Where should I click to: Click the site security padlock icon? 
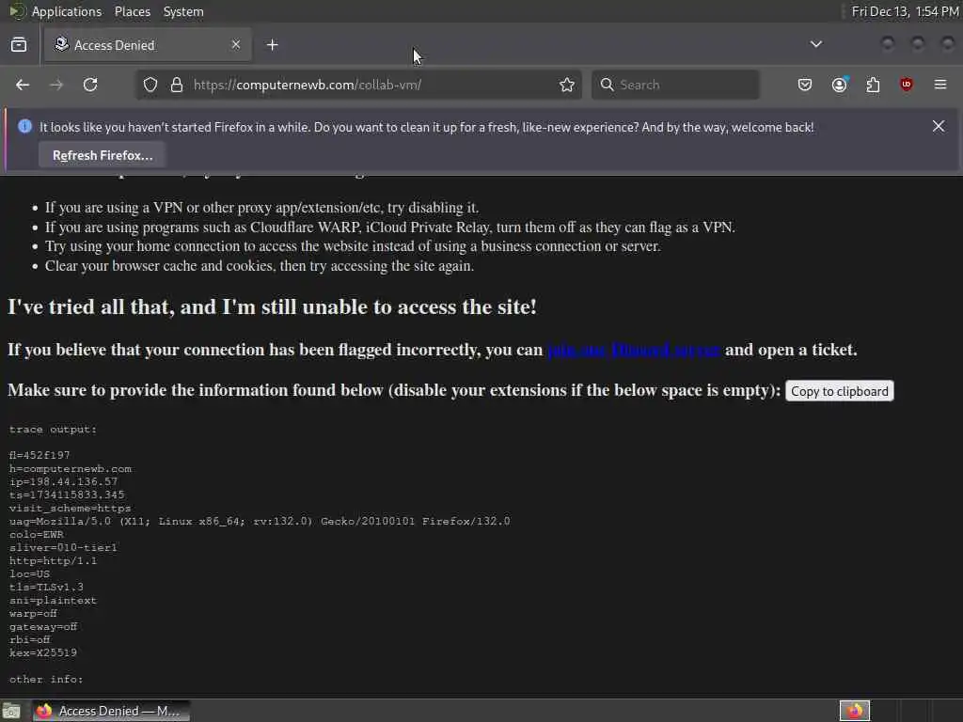[177, 85]
